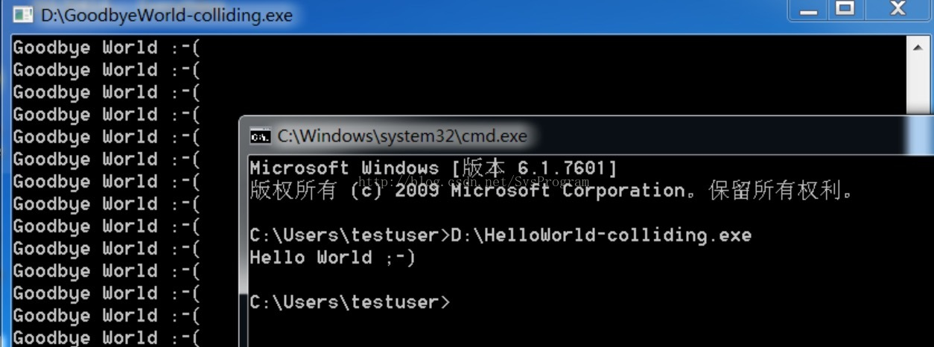Click the last C:\Users\testuser> prompt
This screenshot has width=934, height=347.
[x=350, y=302]
